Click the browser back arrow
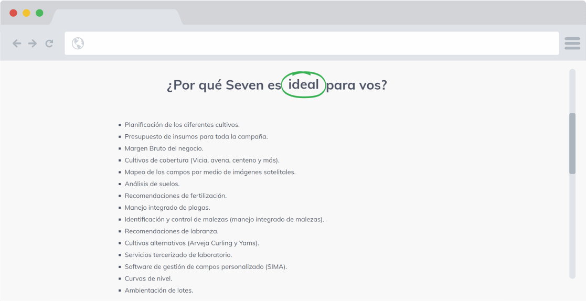This screenshot has width=586, height=301. (x=17, y=44)
